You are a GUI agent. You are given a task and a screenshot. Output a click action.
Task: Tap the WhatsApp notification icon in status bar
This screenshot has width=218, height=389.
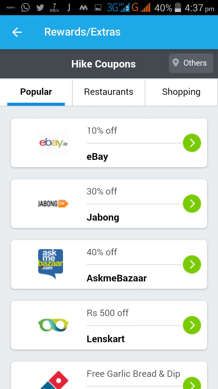tap(25, 8)
